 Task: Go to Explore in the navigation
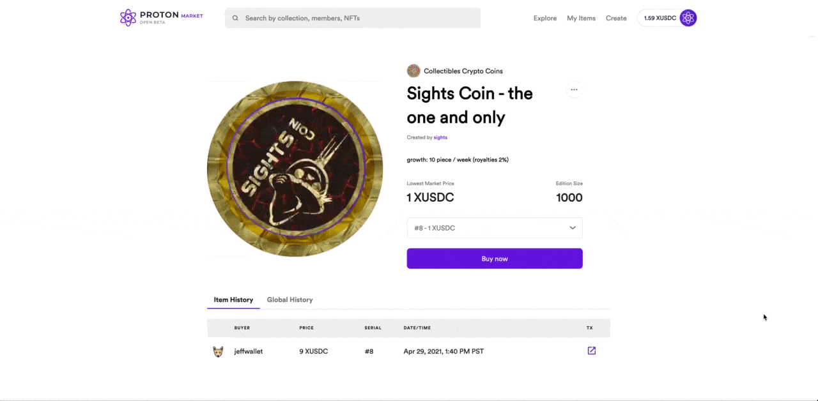545,19
